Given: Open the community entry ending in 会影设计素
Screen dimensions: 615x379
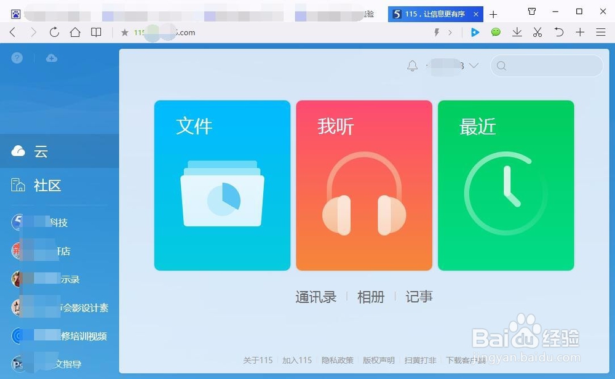Looking at the screenshot, I should tap(60, 308).
